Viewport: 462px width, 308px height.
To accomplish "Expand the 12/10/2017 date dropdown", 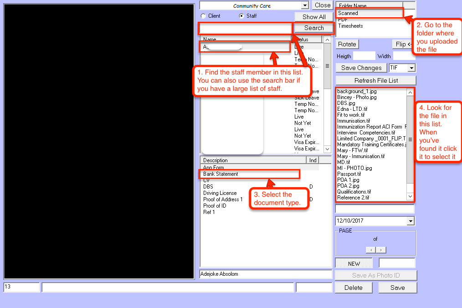I will pyautogui.click(x=411, y=221).
